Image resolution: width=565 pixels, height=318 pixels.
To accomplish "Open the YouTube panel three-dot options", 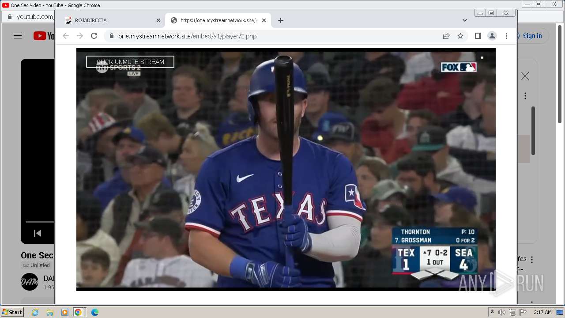I will pyautogui.click(x=525, y=96).
